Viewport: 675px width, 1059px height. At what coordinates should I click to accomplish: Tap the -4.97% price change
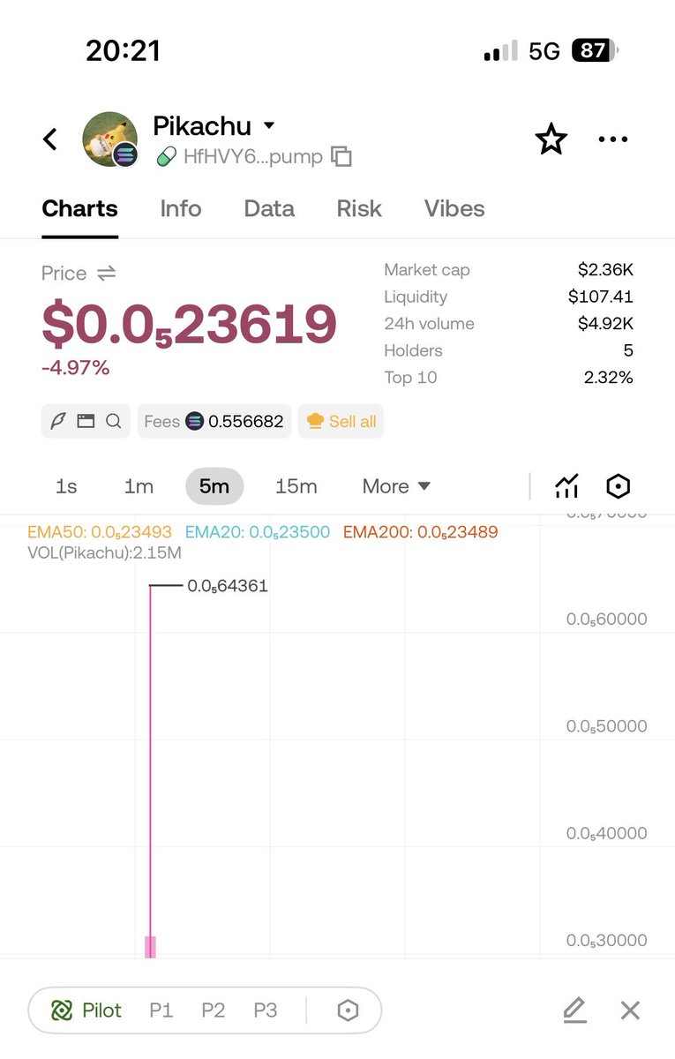[76, 367]
